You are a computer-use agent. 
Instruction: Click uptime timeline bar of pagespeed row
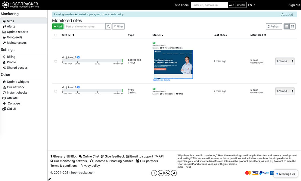(93, 61)
